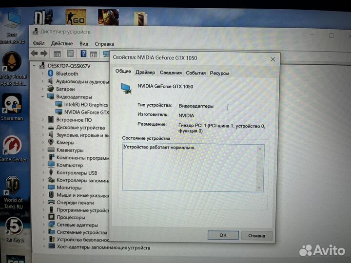Click the properties sheet toolbar icon
The width and height of the screenshot is (351, 263).
pyautogui.click(x=70, y=54)
